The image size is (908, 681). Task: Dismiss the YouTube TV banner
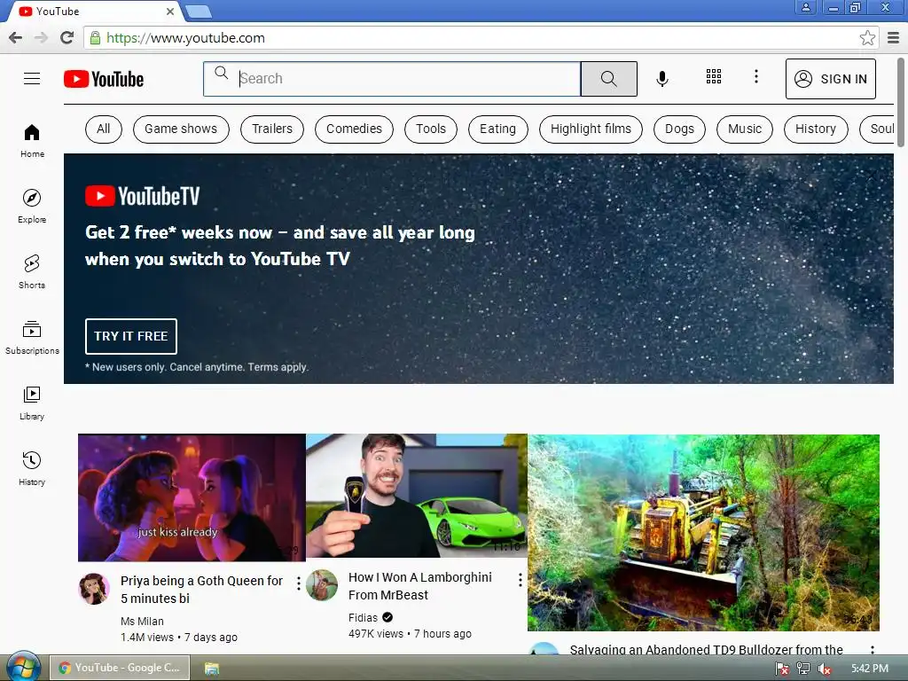871,176
